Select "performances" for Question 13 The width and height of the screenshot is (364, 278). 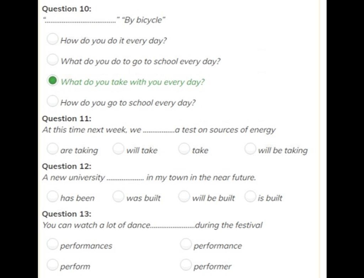(53, 244)
